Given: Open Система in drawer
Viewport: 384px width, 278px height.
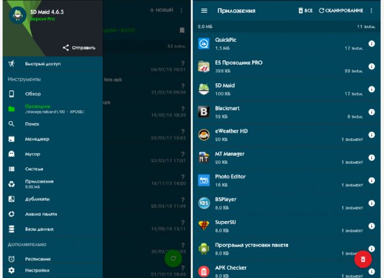Looking at the screenshot, I should [x=52, y=169].
